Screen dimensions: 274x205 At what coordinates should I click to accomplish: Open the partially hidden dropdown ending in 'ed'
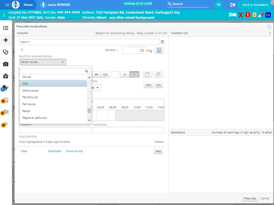(96, 88)
